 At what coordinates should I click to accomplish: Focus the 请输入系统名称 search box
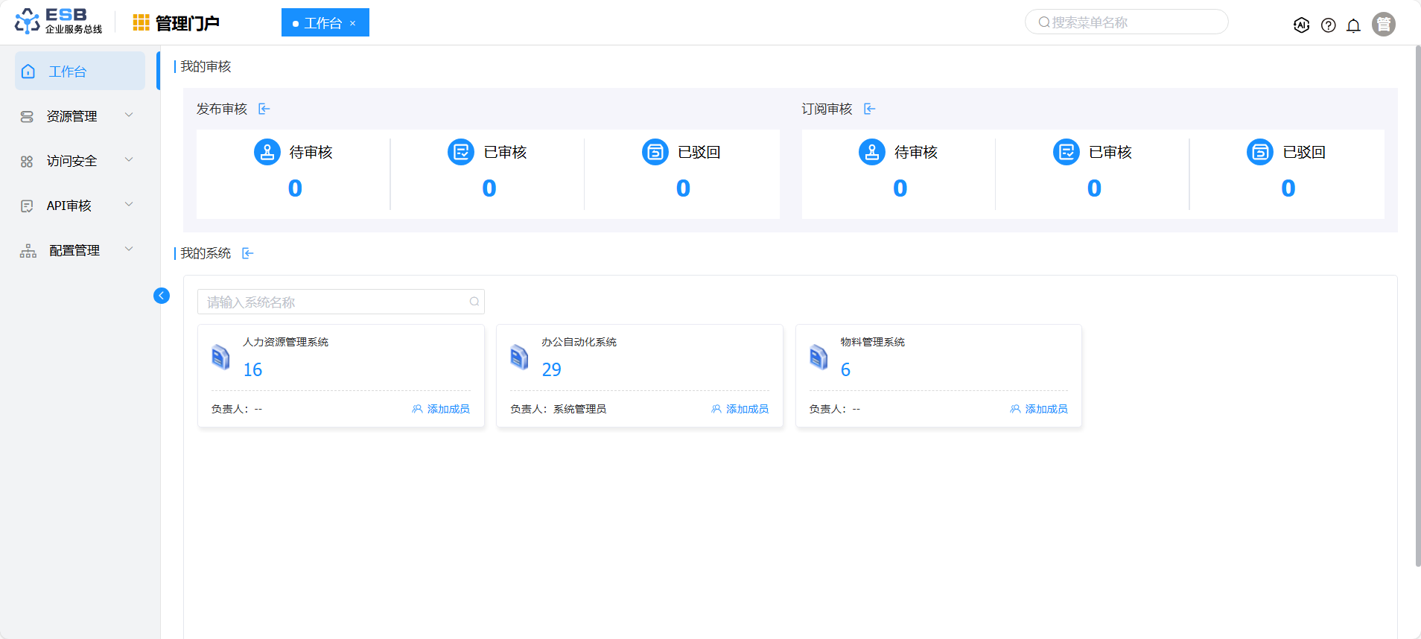pos(335,302)
